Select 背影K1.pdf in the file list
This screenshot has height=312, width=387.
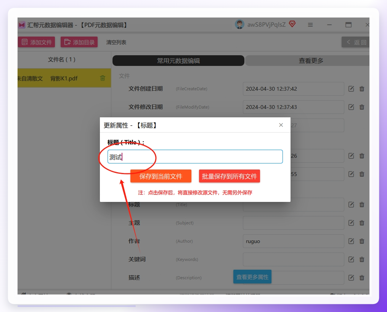click(64, 78)
